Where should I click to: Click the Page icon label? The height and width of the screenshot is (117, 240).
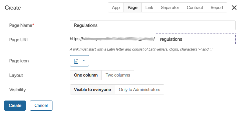tap(19, 61)
